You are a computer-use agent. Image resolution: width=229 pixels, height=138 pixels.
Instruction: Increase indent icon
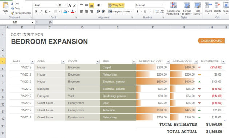coord(104,11)
